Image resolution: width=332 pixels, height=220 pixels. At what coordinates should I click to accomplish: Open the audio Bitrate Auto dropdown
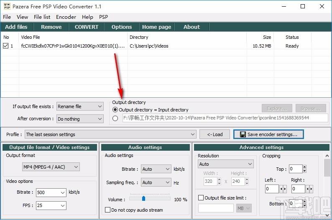coord(156,169)
